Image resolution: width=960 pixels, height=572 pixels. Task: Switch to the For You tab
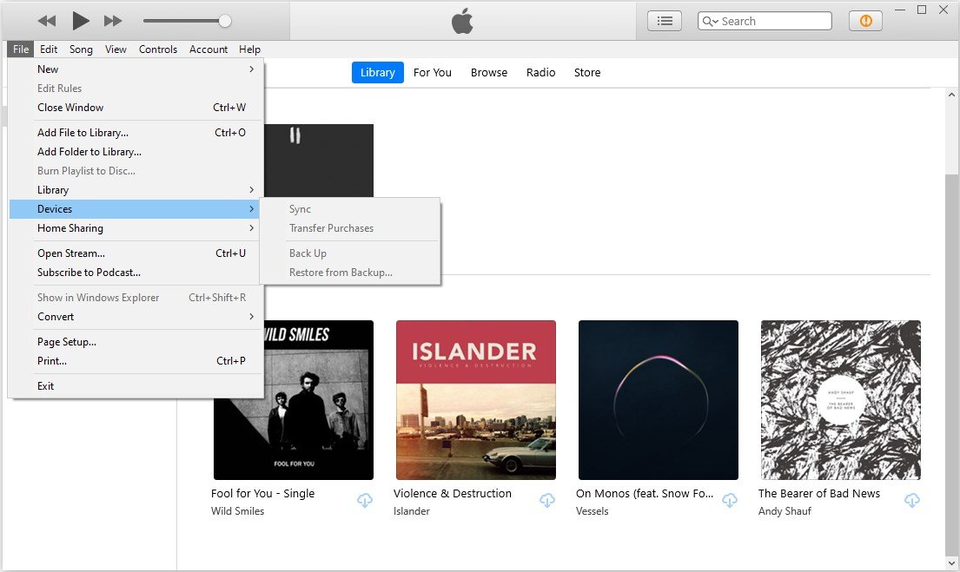coord(433,72)
